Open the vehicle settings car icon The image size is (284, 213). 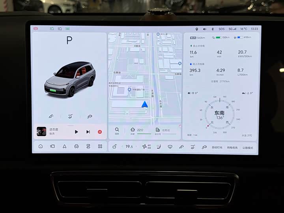click(76, 146)
